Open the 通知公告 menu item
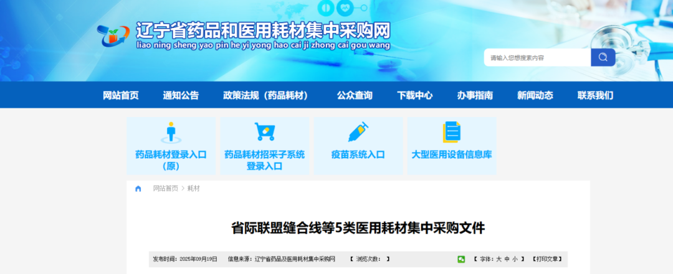The height and width of the screenshot is (274, 673). point(181,95)
